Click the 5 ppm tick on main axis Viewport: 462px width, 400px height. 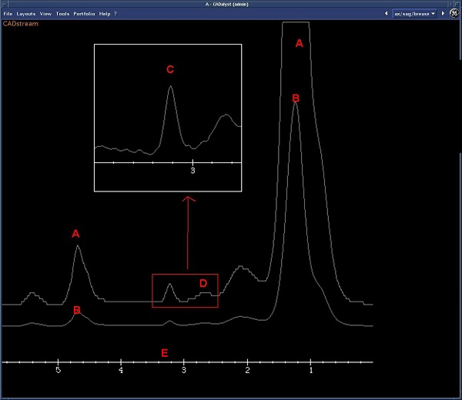pyautogui.click(x=58, y=362)
